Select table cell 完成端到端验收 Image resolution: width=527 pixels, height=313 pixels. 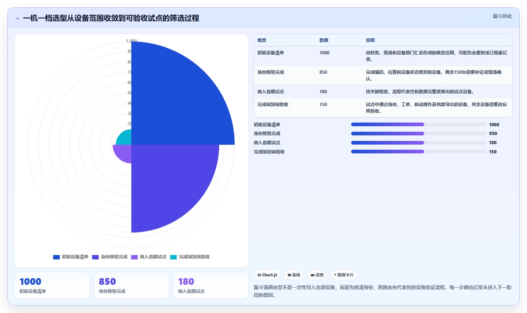(273, 105)
